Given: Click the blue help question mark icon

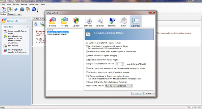Looking at the screenshot, I should click(x=16, y=9).
